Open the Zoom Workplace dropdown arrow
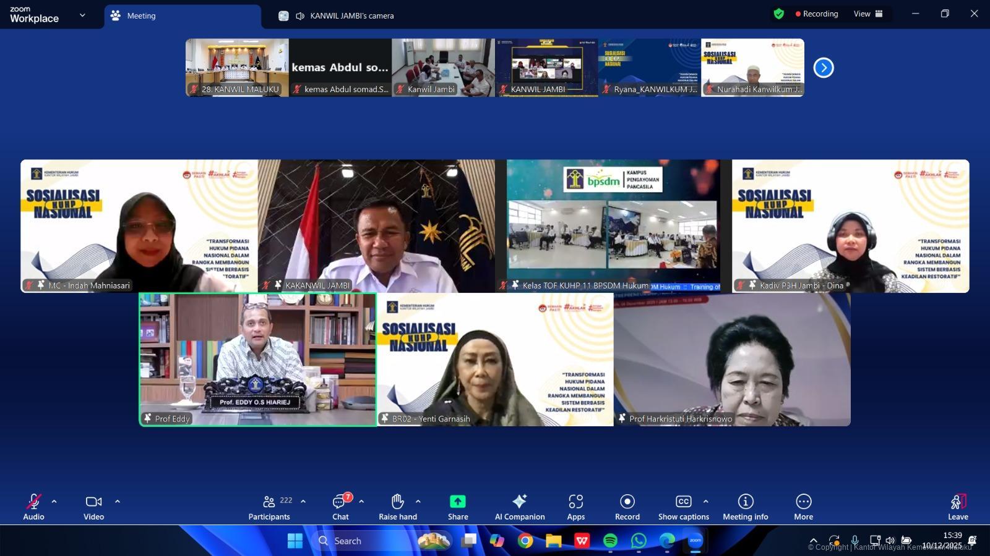Screen dimensions: 990x556 click(82, 15)
